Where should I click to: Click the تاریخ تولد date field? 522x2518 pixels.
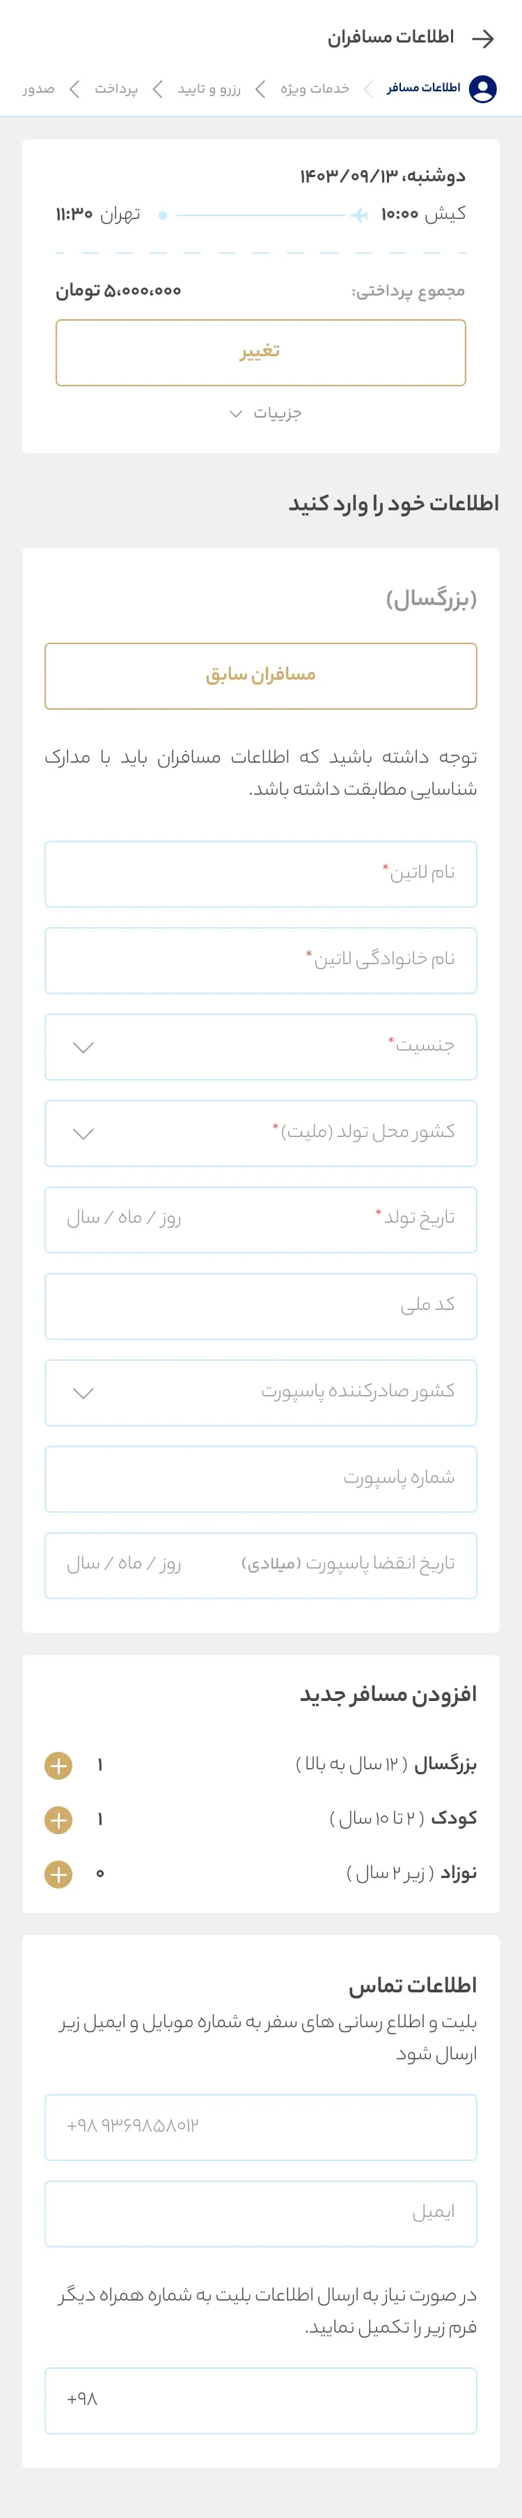[x=260, y=1220]
